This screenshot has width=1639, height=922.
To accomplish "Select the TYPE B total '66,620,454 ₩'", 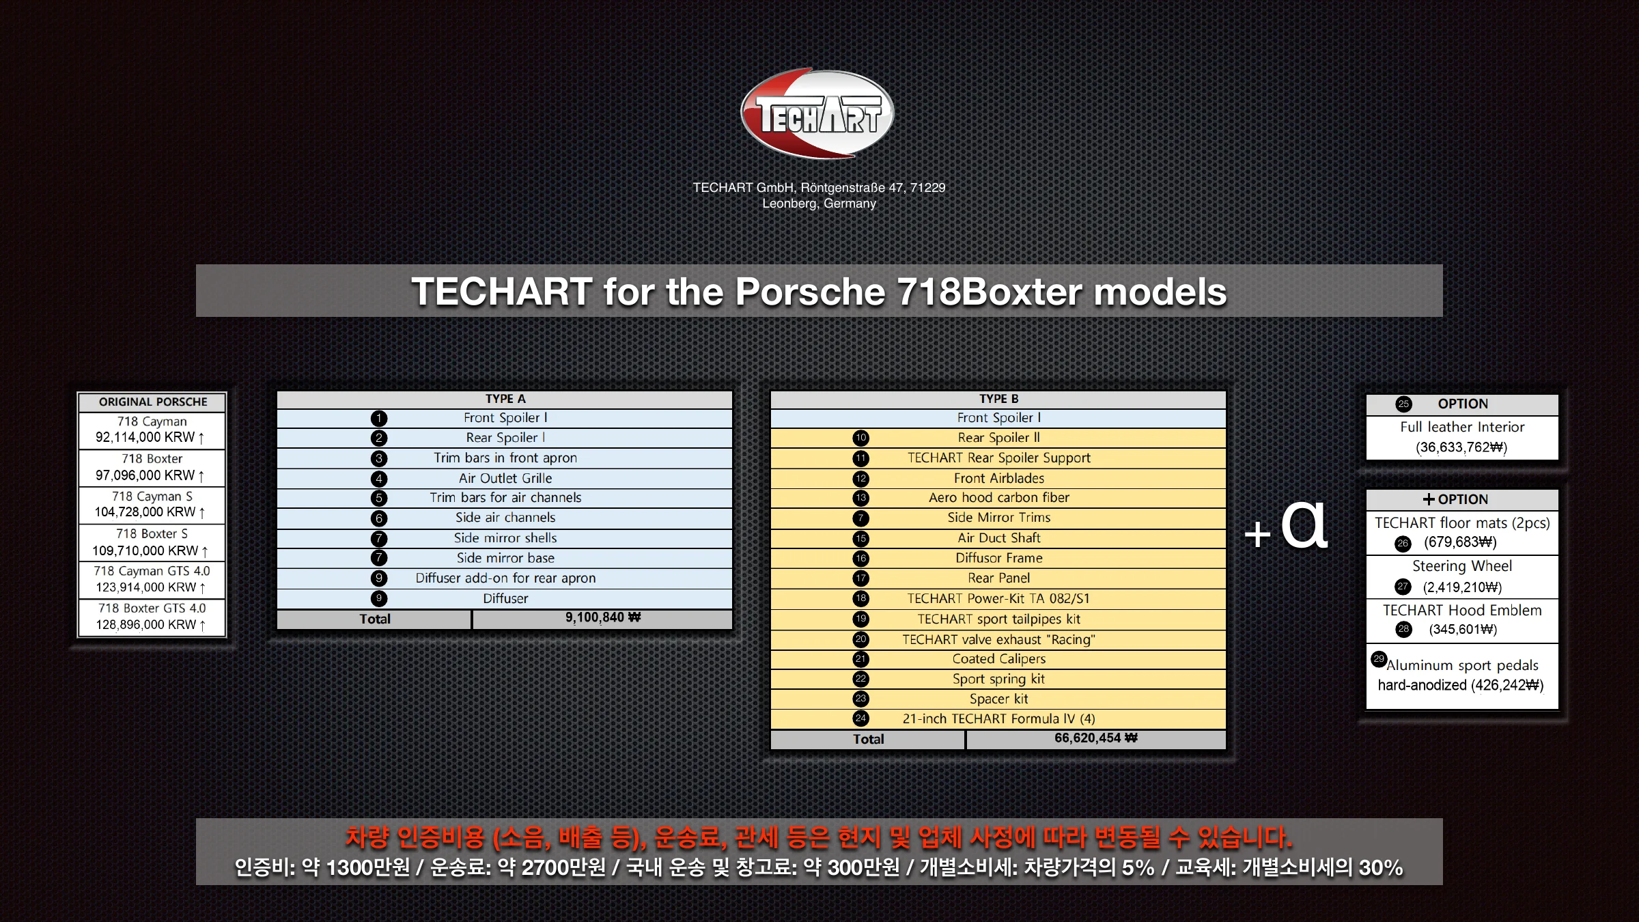I will pos(1095,738).
